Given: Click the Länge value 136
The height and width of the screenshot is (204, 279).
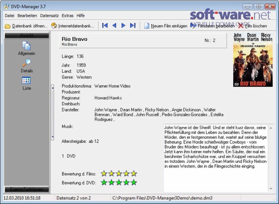Looking at the screenshot, I should tap(80, 56).
